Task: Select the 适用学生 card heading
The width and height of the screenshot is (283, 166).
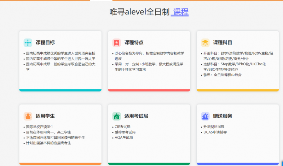Action: click(x=45, y=116)
